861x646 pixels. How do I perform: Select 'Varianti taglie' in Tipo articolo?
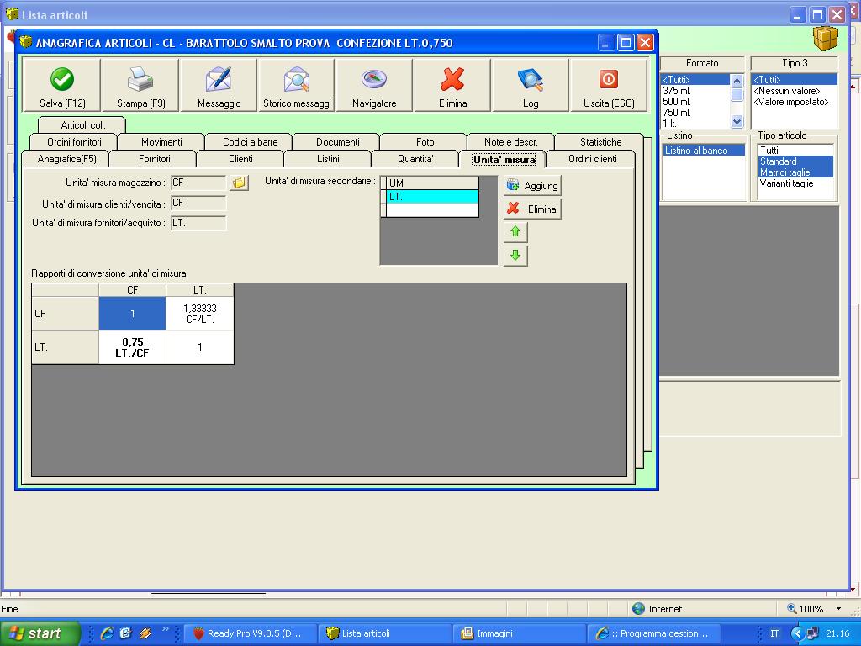coord(786,183)
